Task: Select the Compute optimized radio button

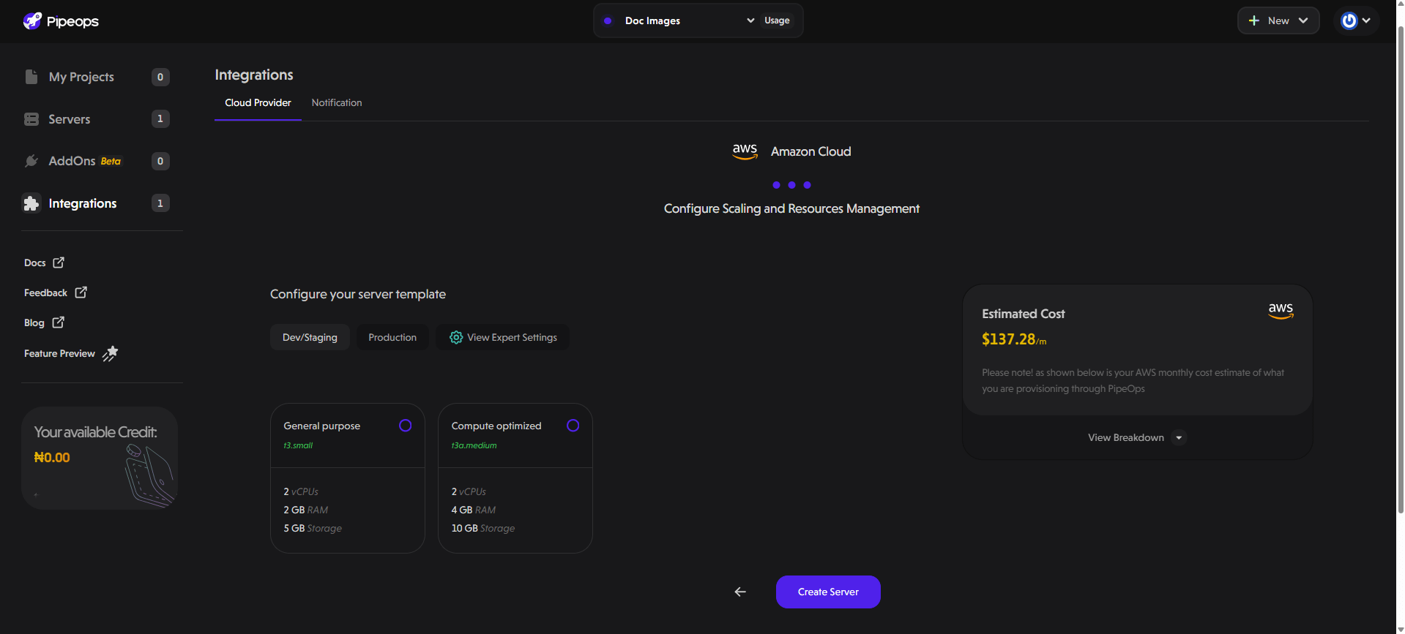Action: point(573,426)
